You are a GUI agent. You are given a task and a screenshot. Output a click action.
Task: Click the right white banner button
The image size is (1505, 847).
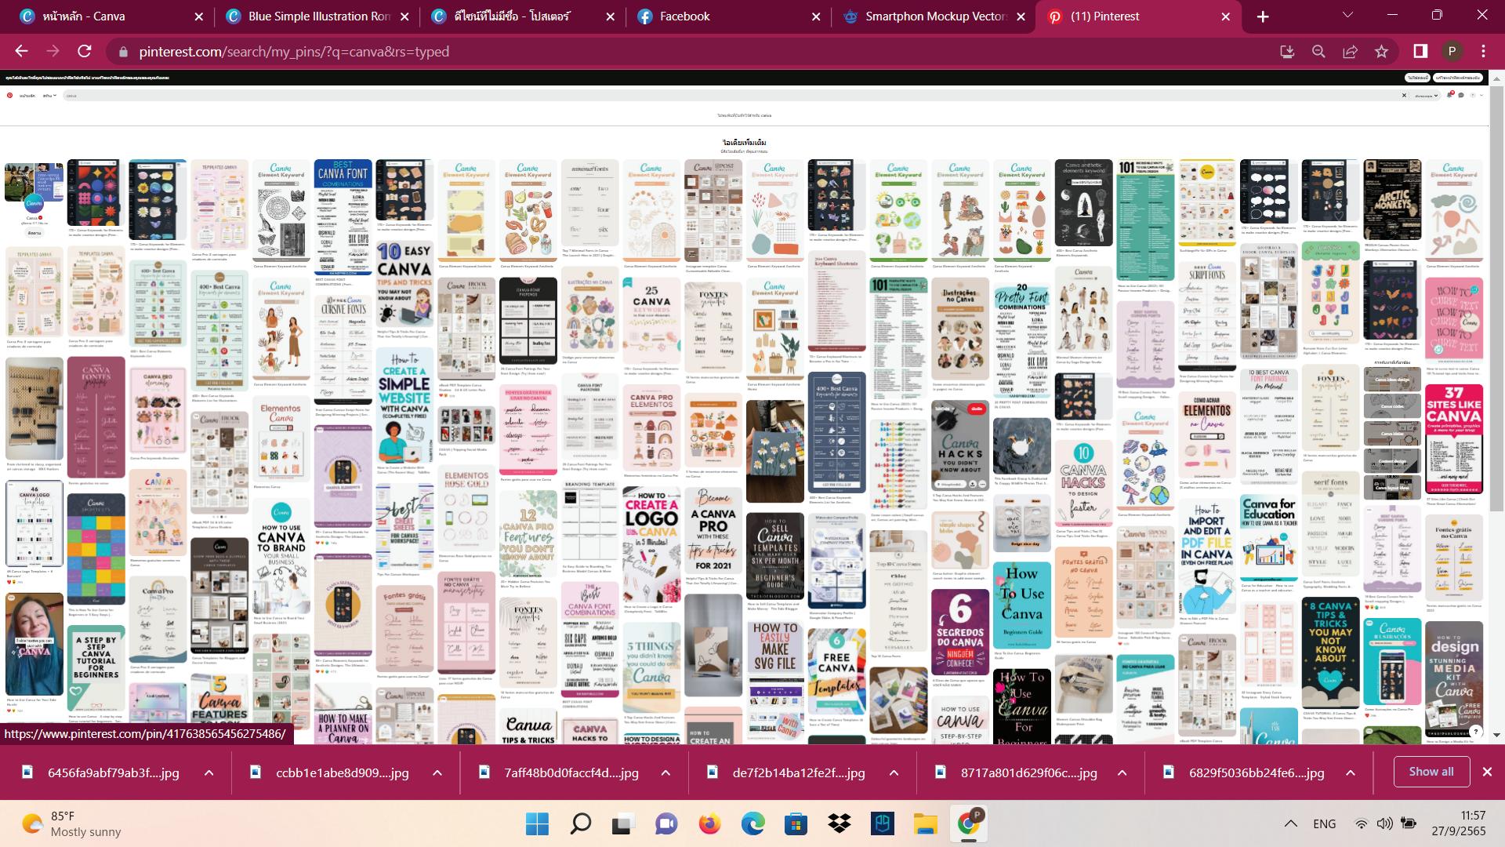[1458, 78]
